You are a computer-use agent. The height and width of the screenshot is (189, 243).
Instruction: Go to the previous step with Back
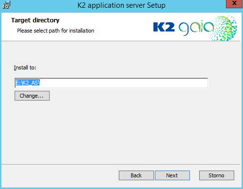[136, 175]
